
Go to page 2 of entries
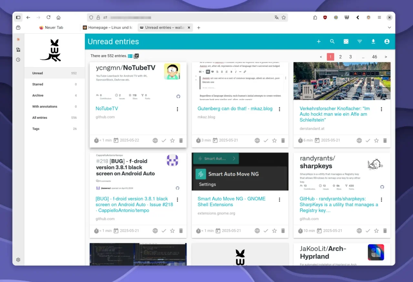click(x=340, y=57)
